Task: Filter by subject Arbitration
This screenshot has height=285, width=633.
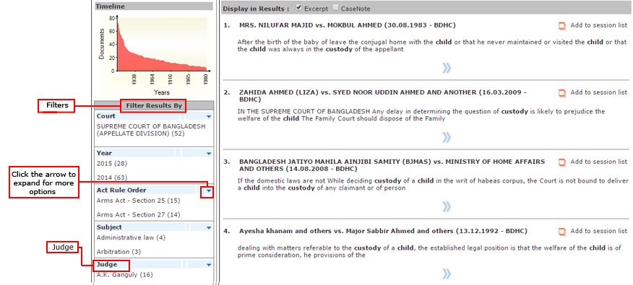Action: pos(119,252)
